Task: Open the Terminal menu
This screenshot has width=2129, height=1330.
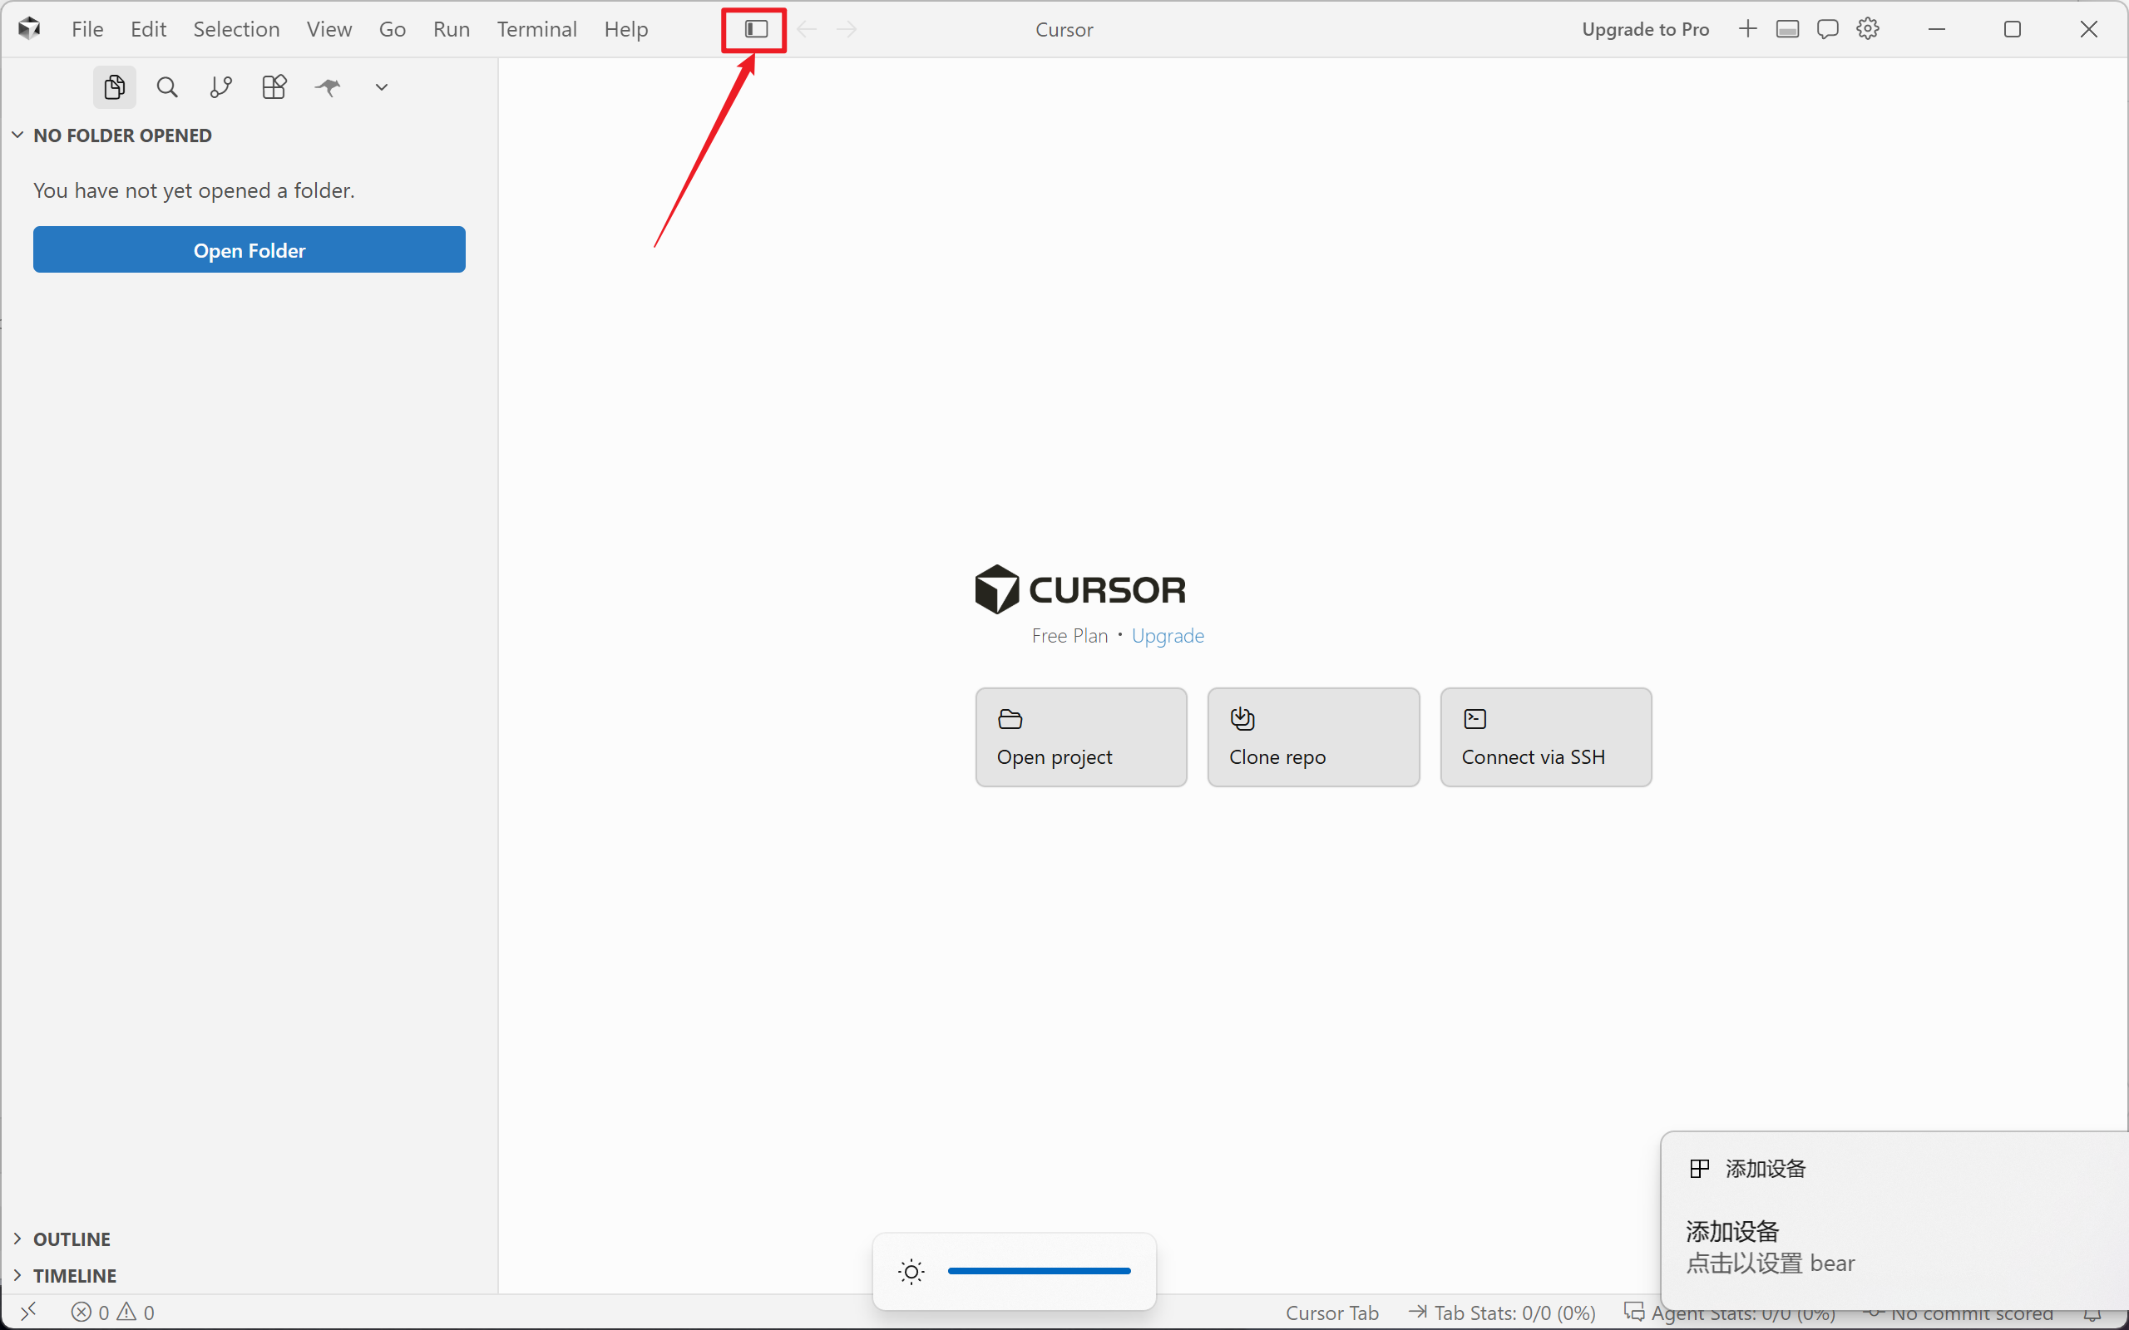Action: (536, 29)
